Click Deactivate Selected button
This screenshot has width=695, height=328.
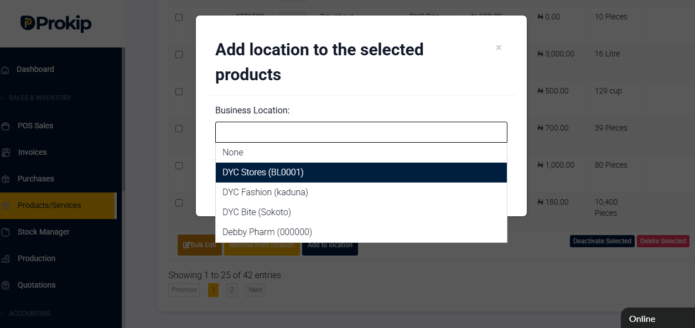pyautogui.click(x=602, y=241)
